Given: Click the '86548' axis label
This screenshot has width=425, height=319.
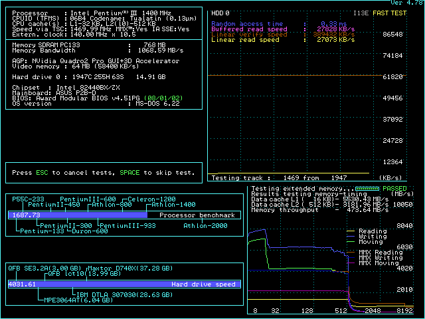Looking at the screenshot, I should [392, 35].
